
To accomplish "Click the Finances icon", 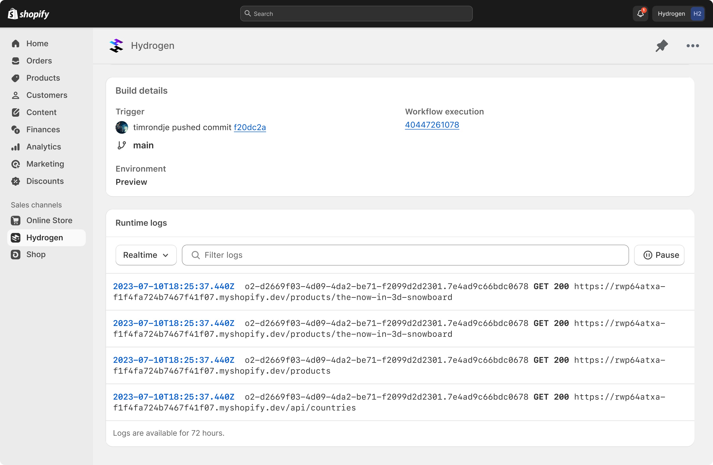I will point(16,130).
